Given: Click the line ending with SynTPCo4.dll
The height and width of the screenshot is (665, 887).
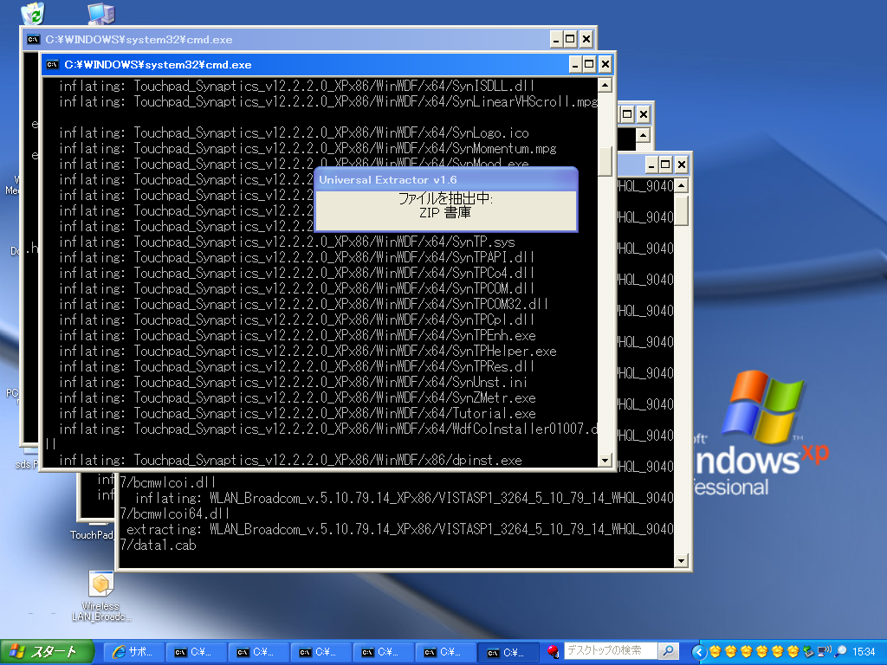Looking at the screenshot, I should [296, 273].
